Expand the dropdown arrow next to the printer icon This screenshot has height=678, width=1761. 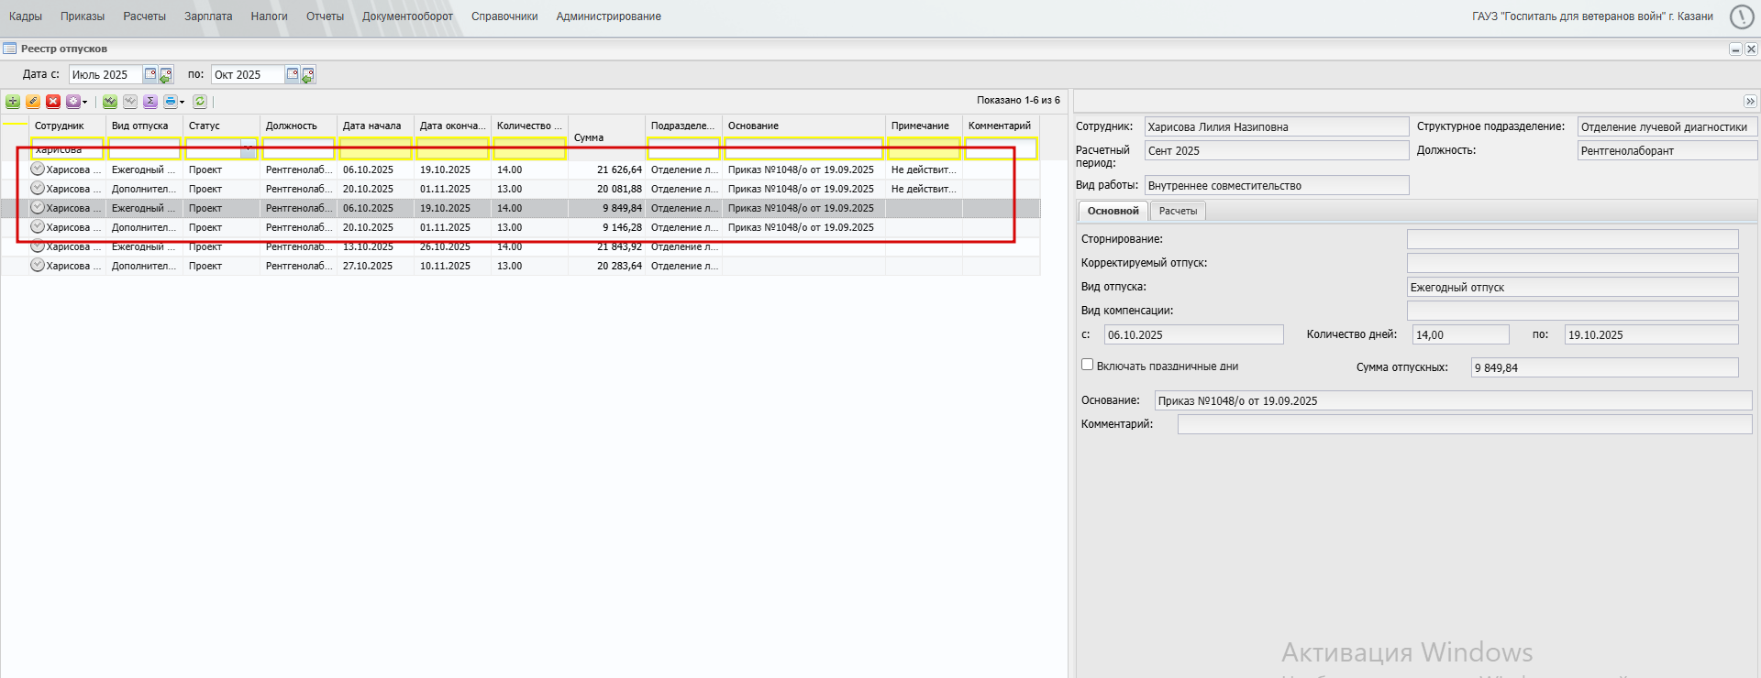182,103
